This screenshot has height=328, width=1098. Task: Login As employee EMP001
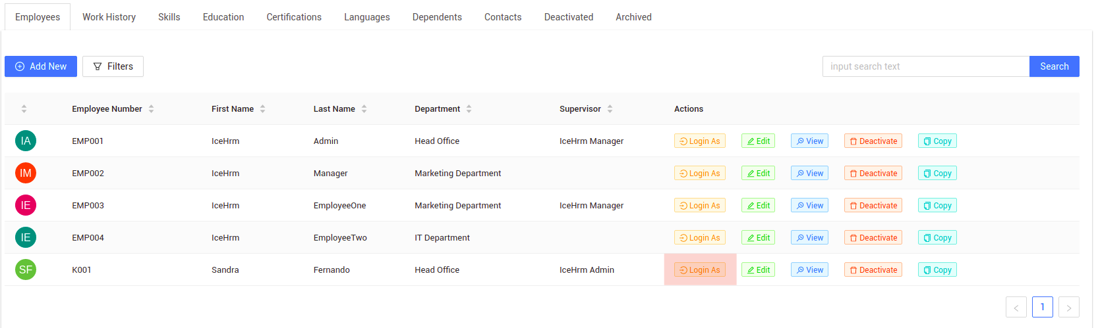click(699, 141)
